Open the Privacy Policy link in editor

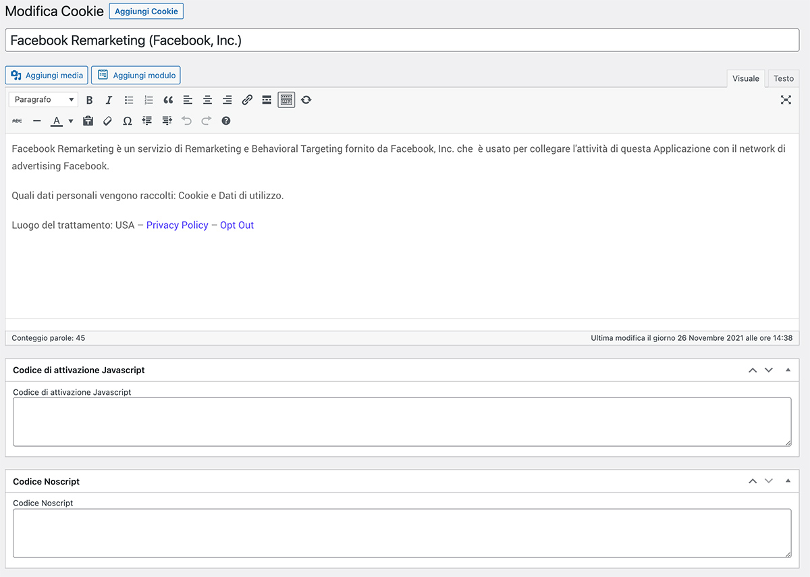coord(178,225)
